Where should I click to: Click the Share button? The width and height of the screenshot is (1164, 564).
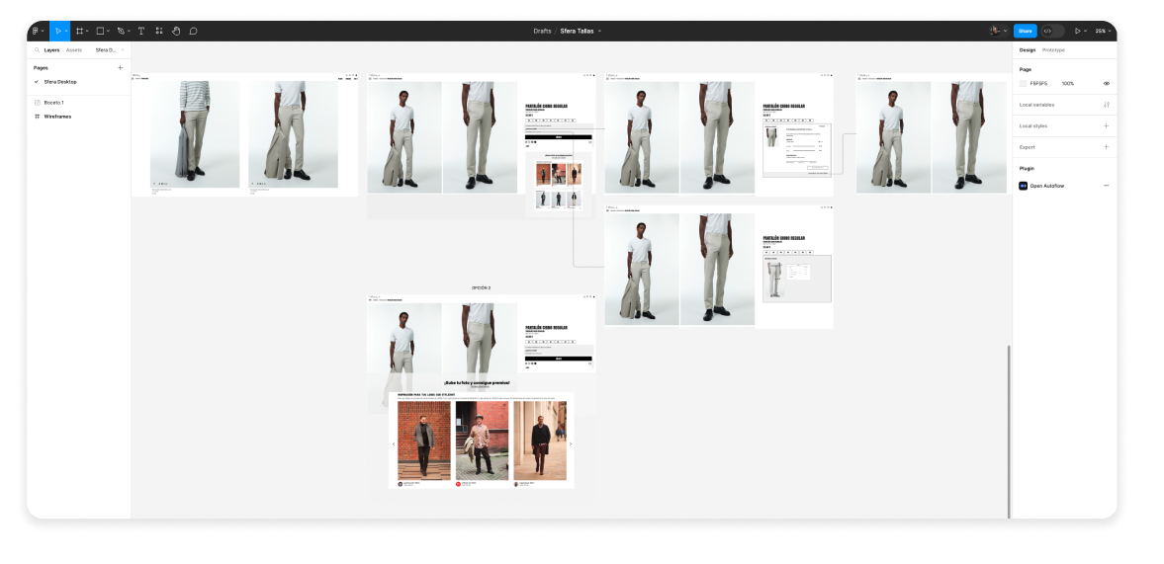point(1025,31)
